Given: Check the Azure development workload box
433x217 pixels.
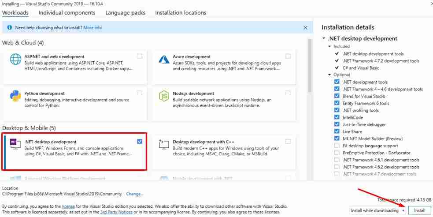Looking at the screenshot, I should coord(288,56).
